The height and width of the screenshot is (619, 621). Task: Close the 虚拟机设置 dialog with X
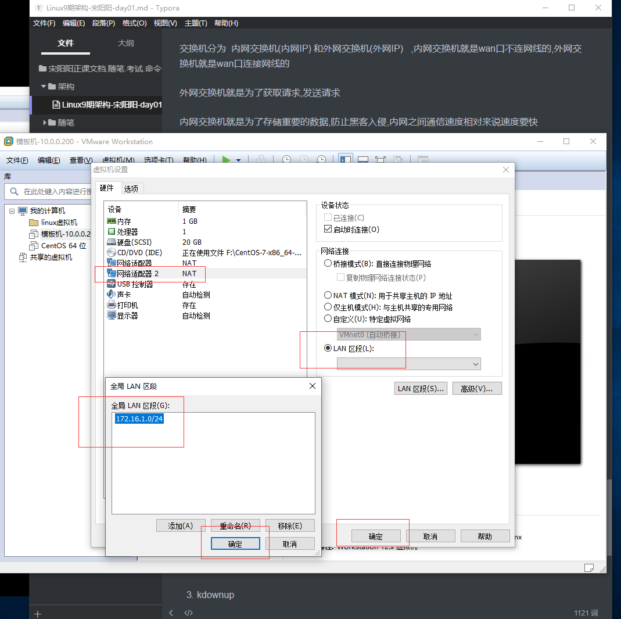click(506, 170)
